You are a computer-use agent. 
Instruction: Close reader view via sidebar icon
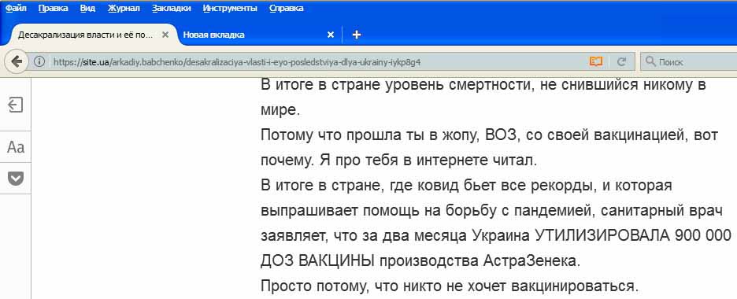16,105
